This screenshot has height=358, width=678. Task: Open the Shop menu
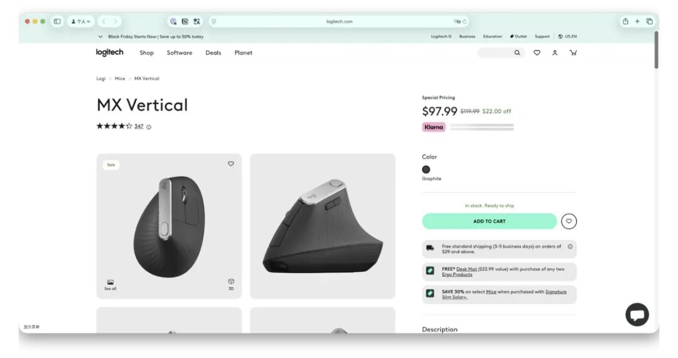coord(146,53)
